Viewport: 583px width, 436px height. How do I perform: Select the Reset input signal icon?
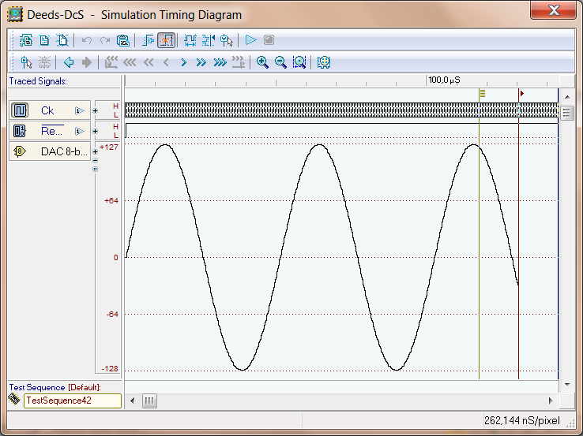tap(20, 131)
